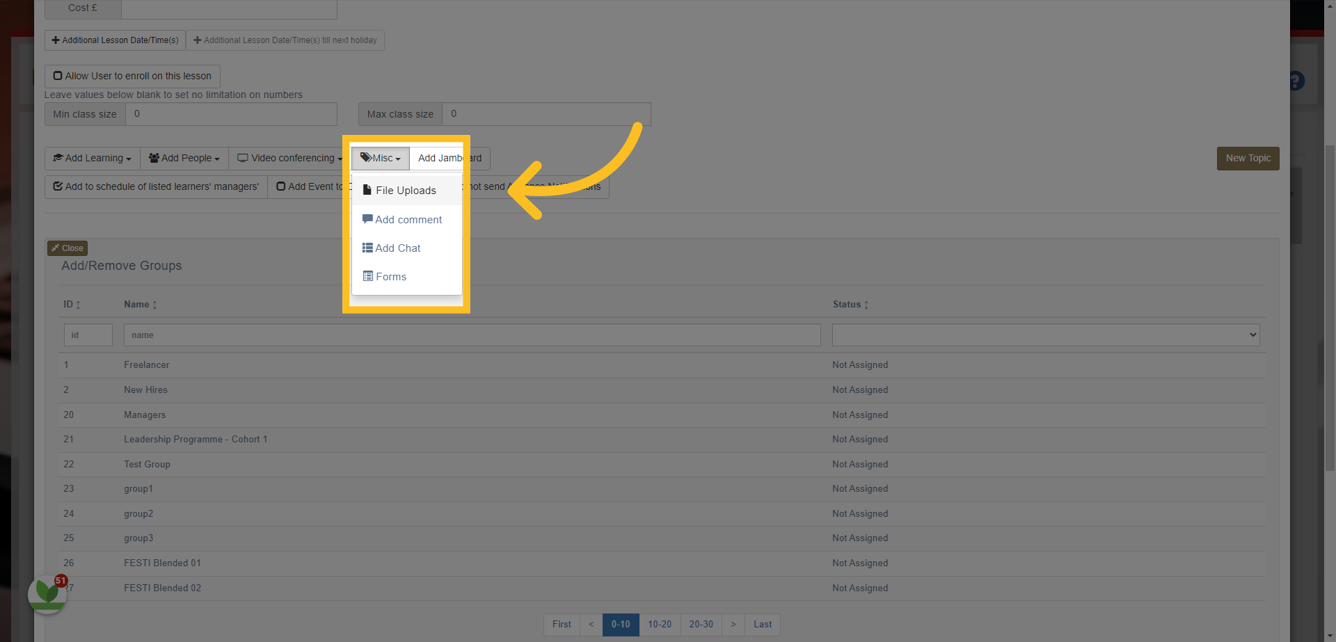Toggle the Add Event to checkbox
The width and height of the screenshot is (1336, 642).
pos(281,186)
